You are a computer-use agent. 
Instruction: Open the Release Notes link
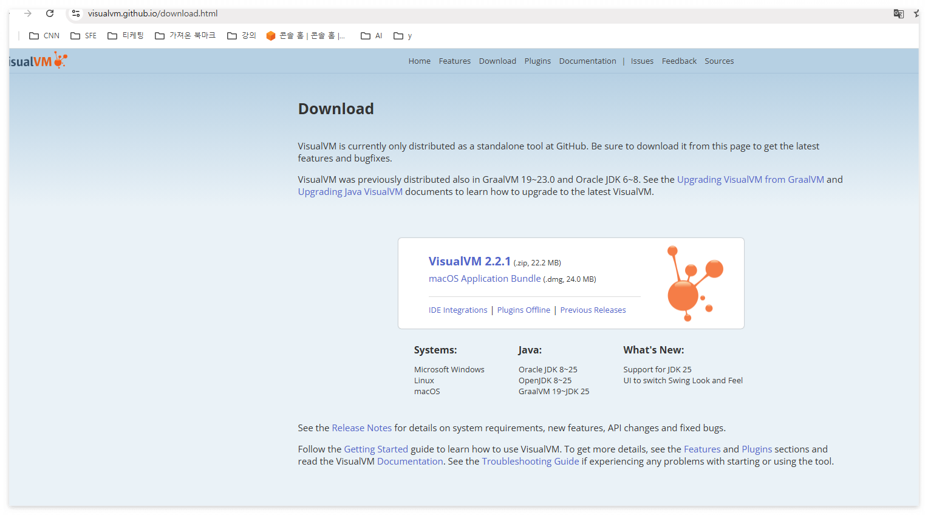pyautogui.click(x=362, y=428)
